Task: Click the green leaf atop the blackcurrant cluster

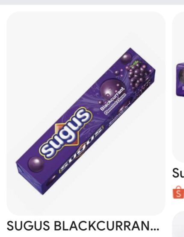Action: [136, 63]
